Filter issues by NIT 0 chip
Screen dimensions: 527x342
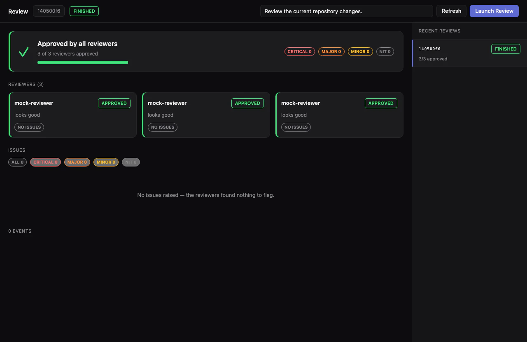point(131,162)
